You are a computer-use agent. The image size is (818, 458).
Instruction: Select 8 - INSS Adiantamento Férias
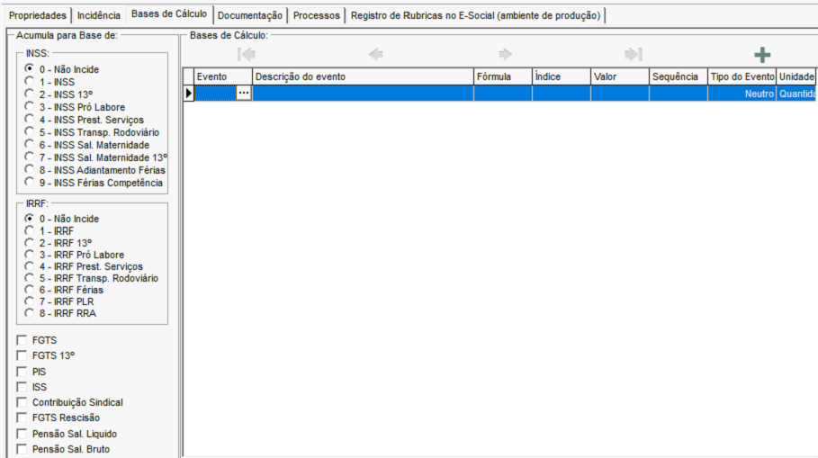coord(29,169)
